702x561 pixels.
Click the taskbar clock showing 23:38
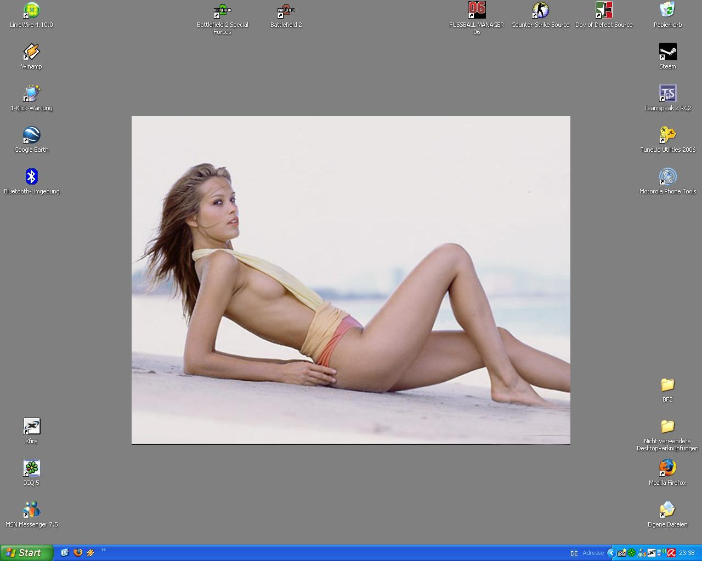687,553
